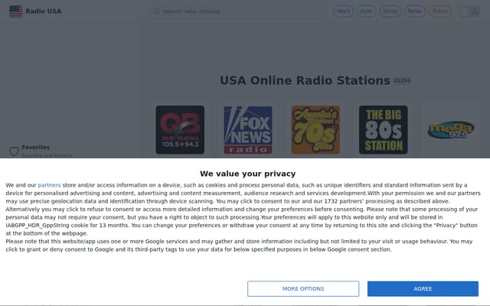Image resolution: width=490 pixels, height=306 pixels.
Task: Click the USA Online Radio Stations heading
Action: point(305,80)
